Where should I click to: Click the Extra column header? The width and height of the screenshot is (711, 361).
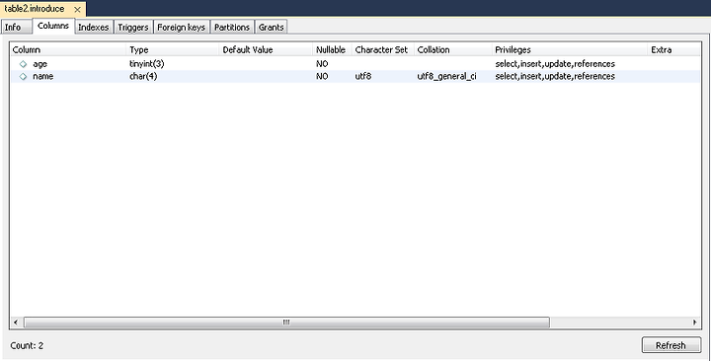pos(673,50)
